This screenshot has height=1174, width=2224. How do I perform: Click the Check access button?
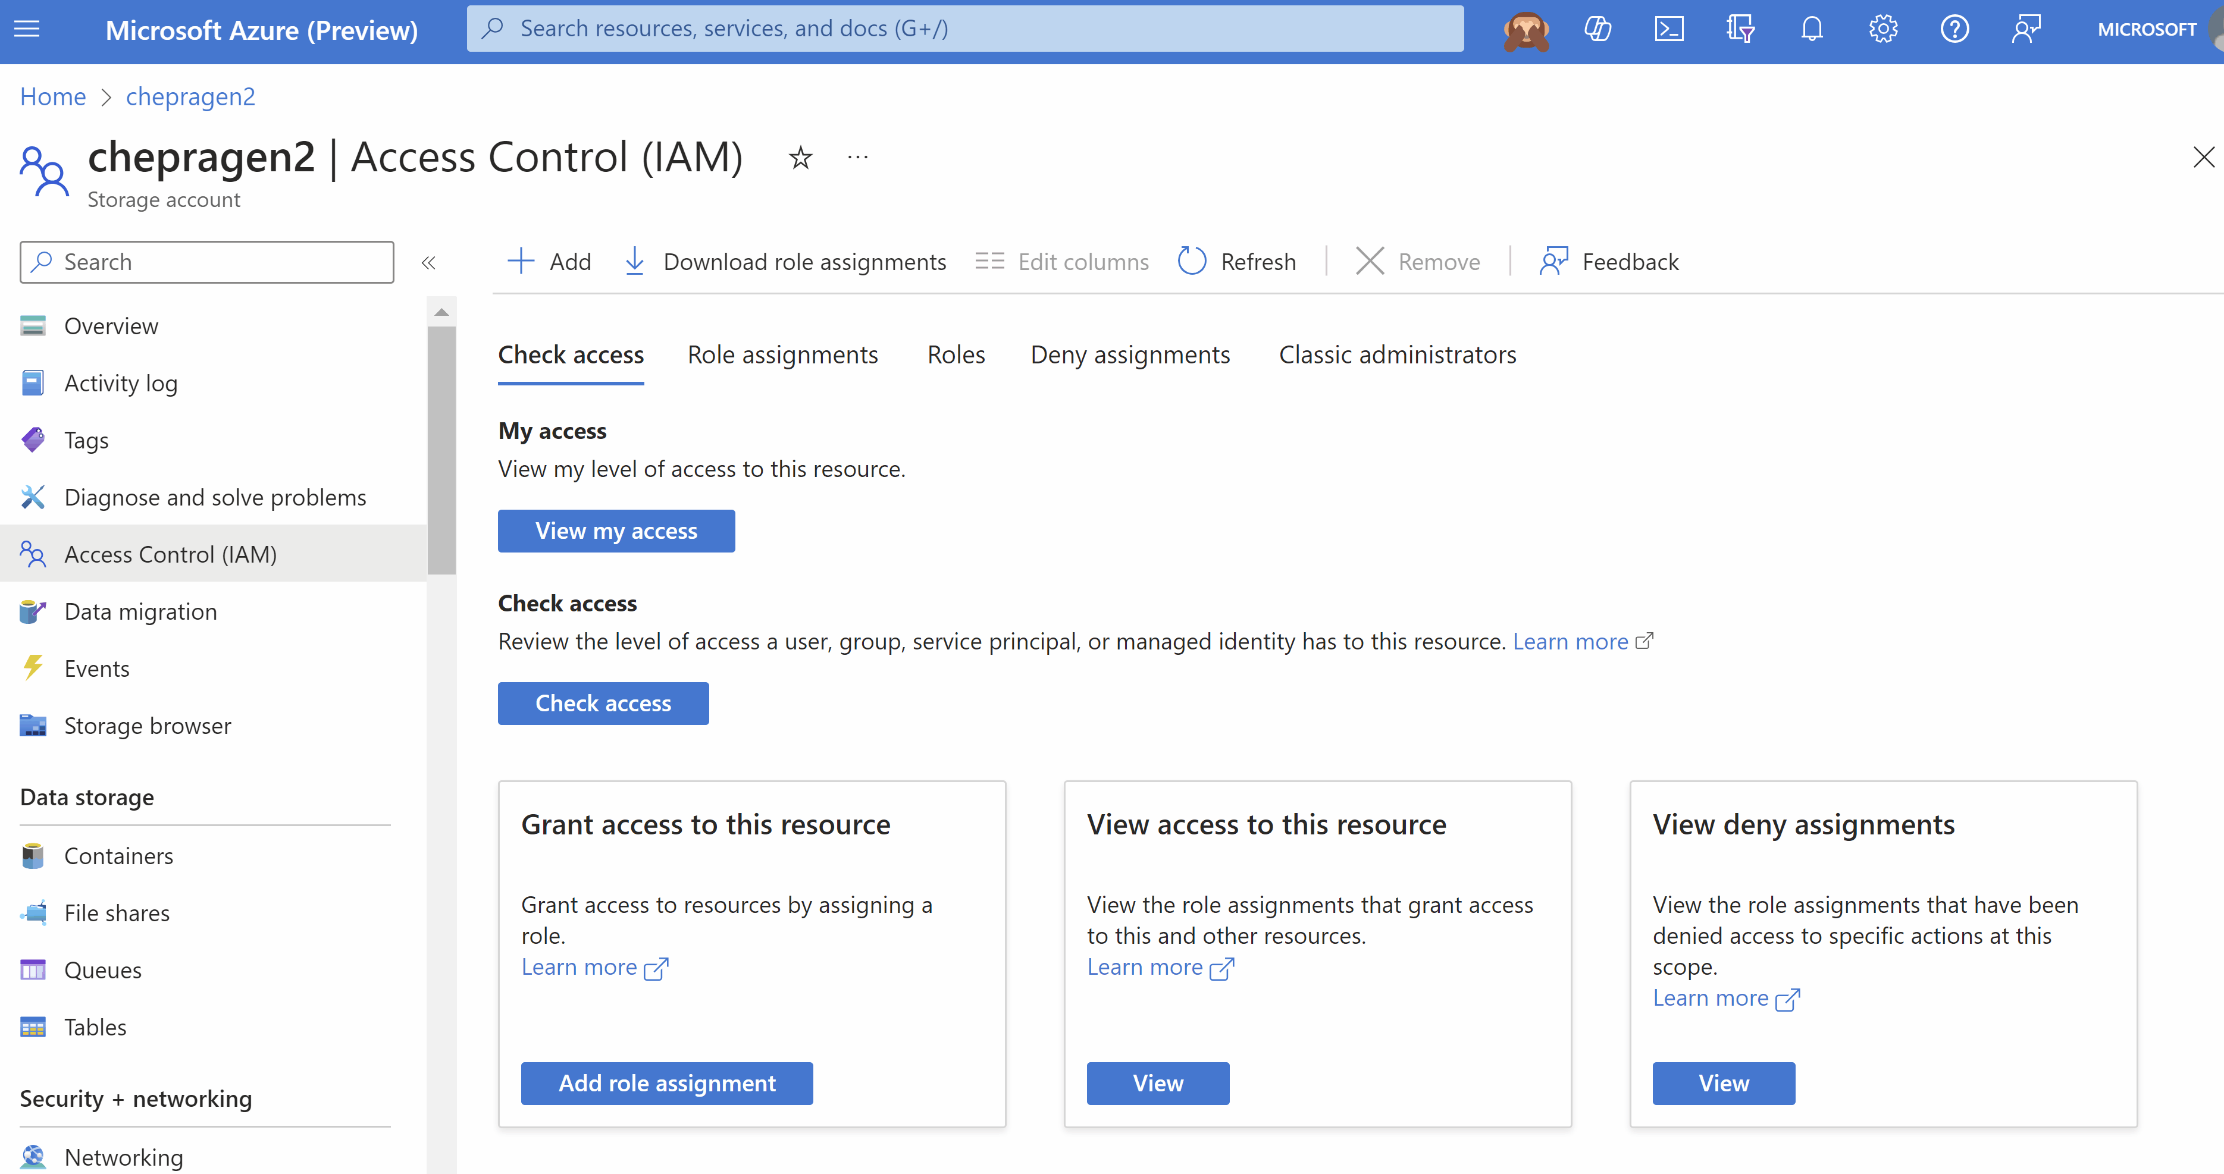pos(603,702)
